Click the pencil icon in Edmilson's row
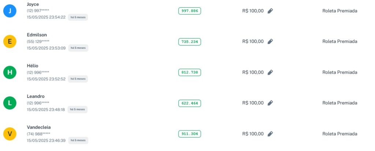This screenshot has width=375, height=151. [270, 41]
